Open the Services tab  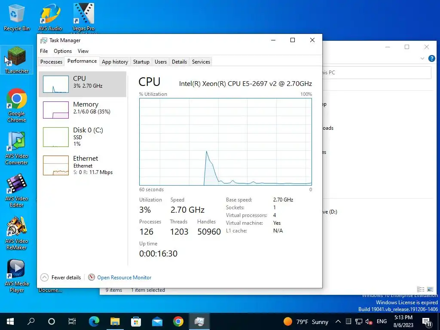coord(201,62)
